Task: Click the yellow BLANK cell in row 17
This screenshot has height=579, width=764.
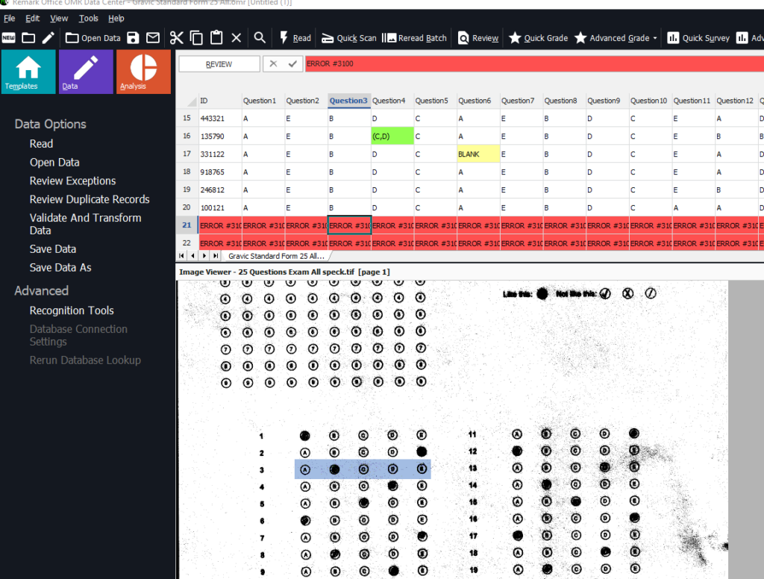Action: (x=478, y=154)
